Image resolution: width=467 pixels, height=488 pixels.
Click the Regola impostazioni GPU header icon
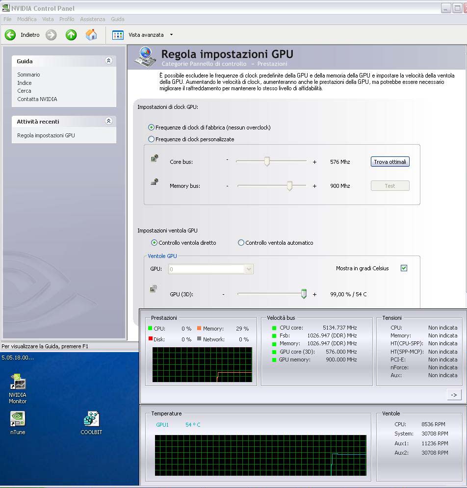[x=145, y=57]
